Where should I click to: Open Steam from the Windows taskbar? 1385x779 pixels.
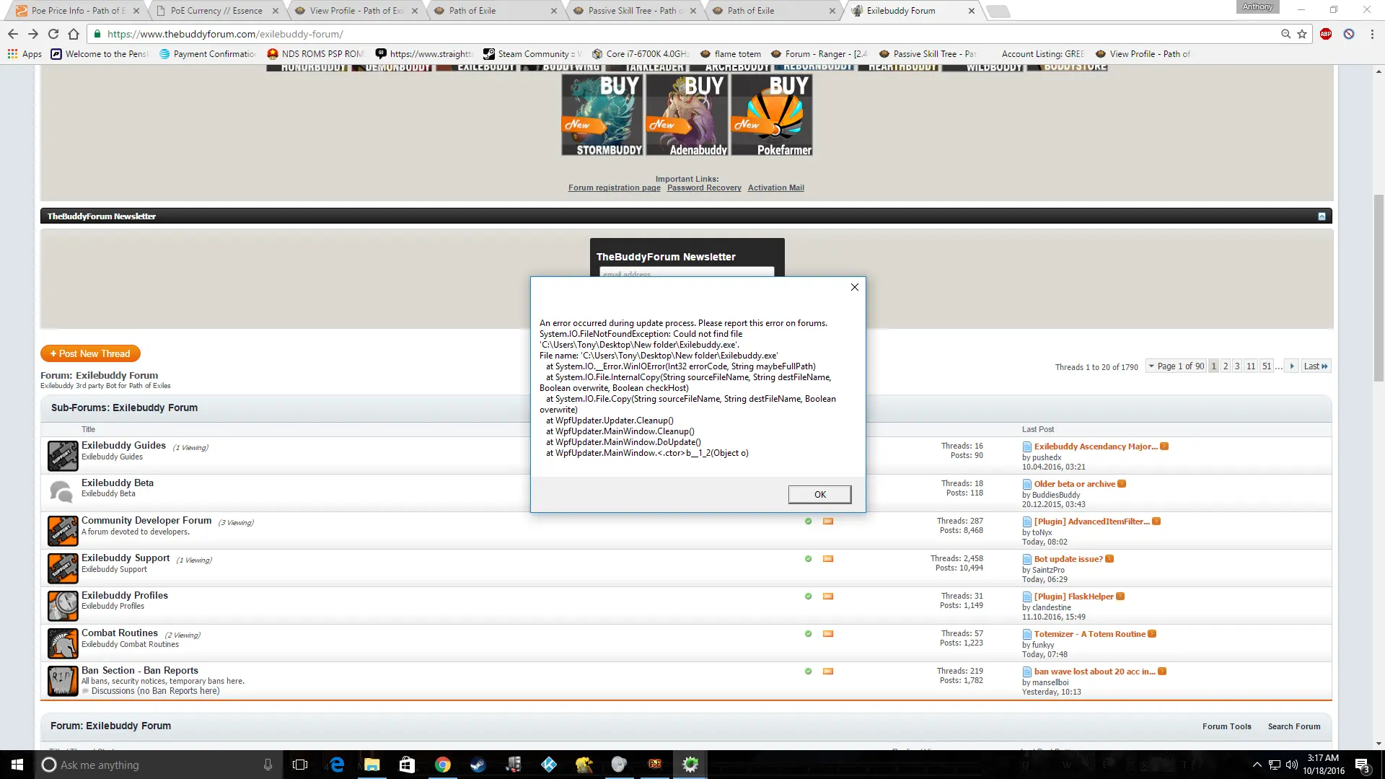(478, 765)
